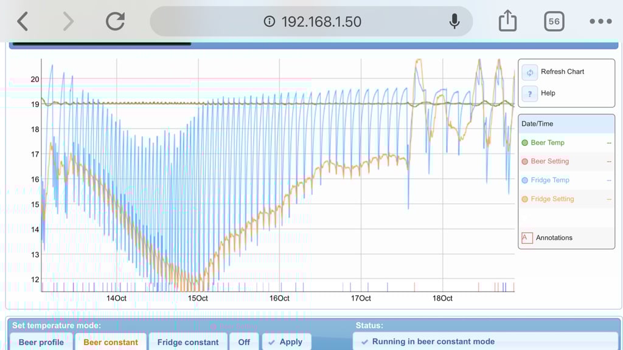Go back with the browser back arrow
The image size is (623, 350).
tap(23, 21)
